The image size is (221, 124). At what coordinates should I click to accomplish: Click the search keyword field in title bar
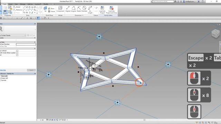(x=163, y=1)
